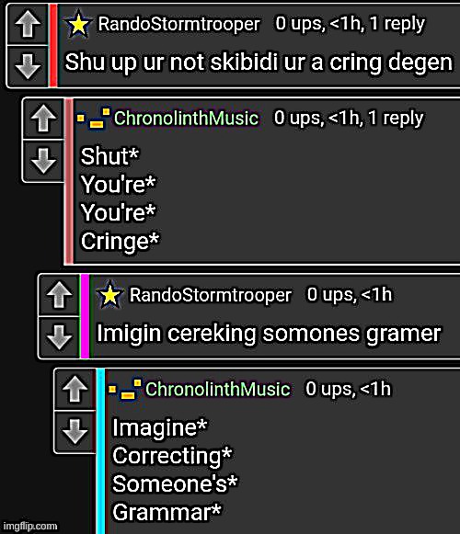Click the yellow star icon on the first comment

pos(79,24)
